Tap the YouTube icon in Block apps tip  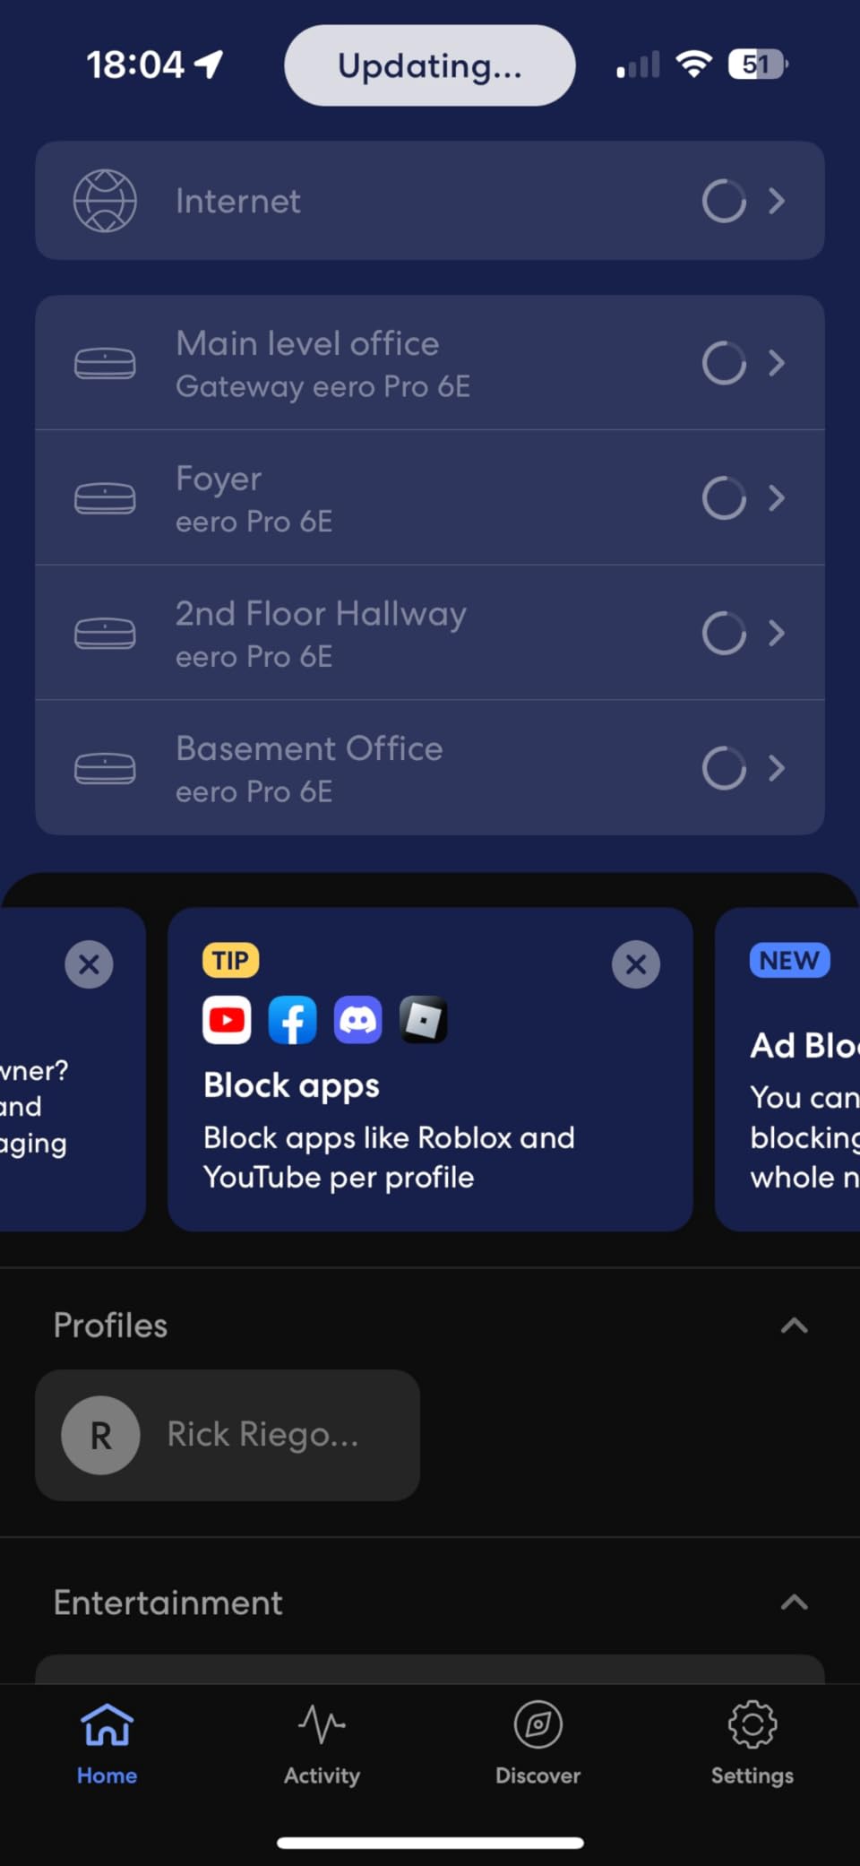(x=227, y=1020)
